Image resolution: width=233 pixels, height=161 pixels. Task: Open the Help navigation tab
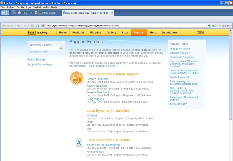(153, 32)
